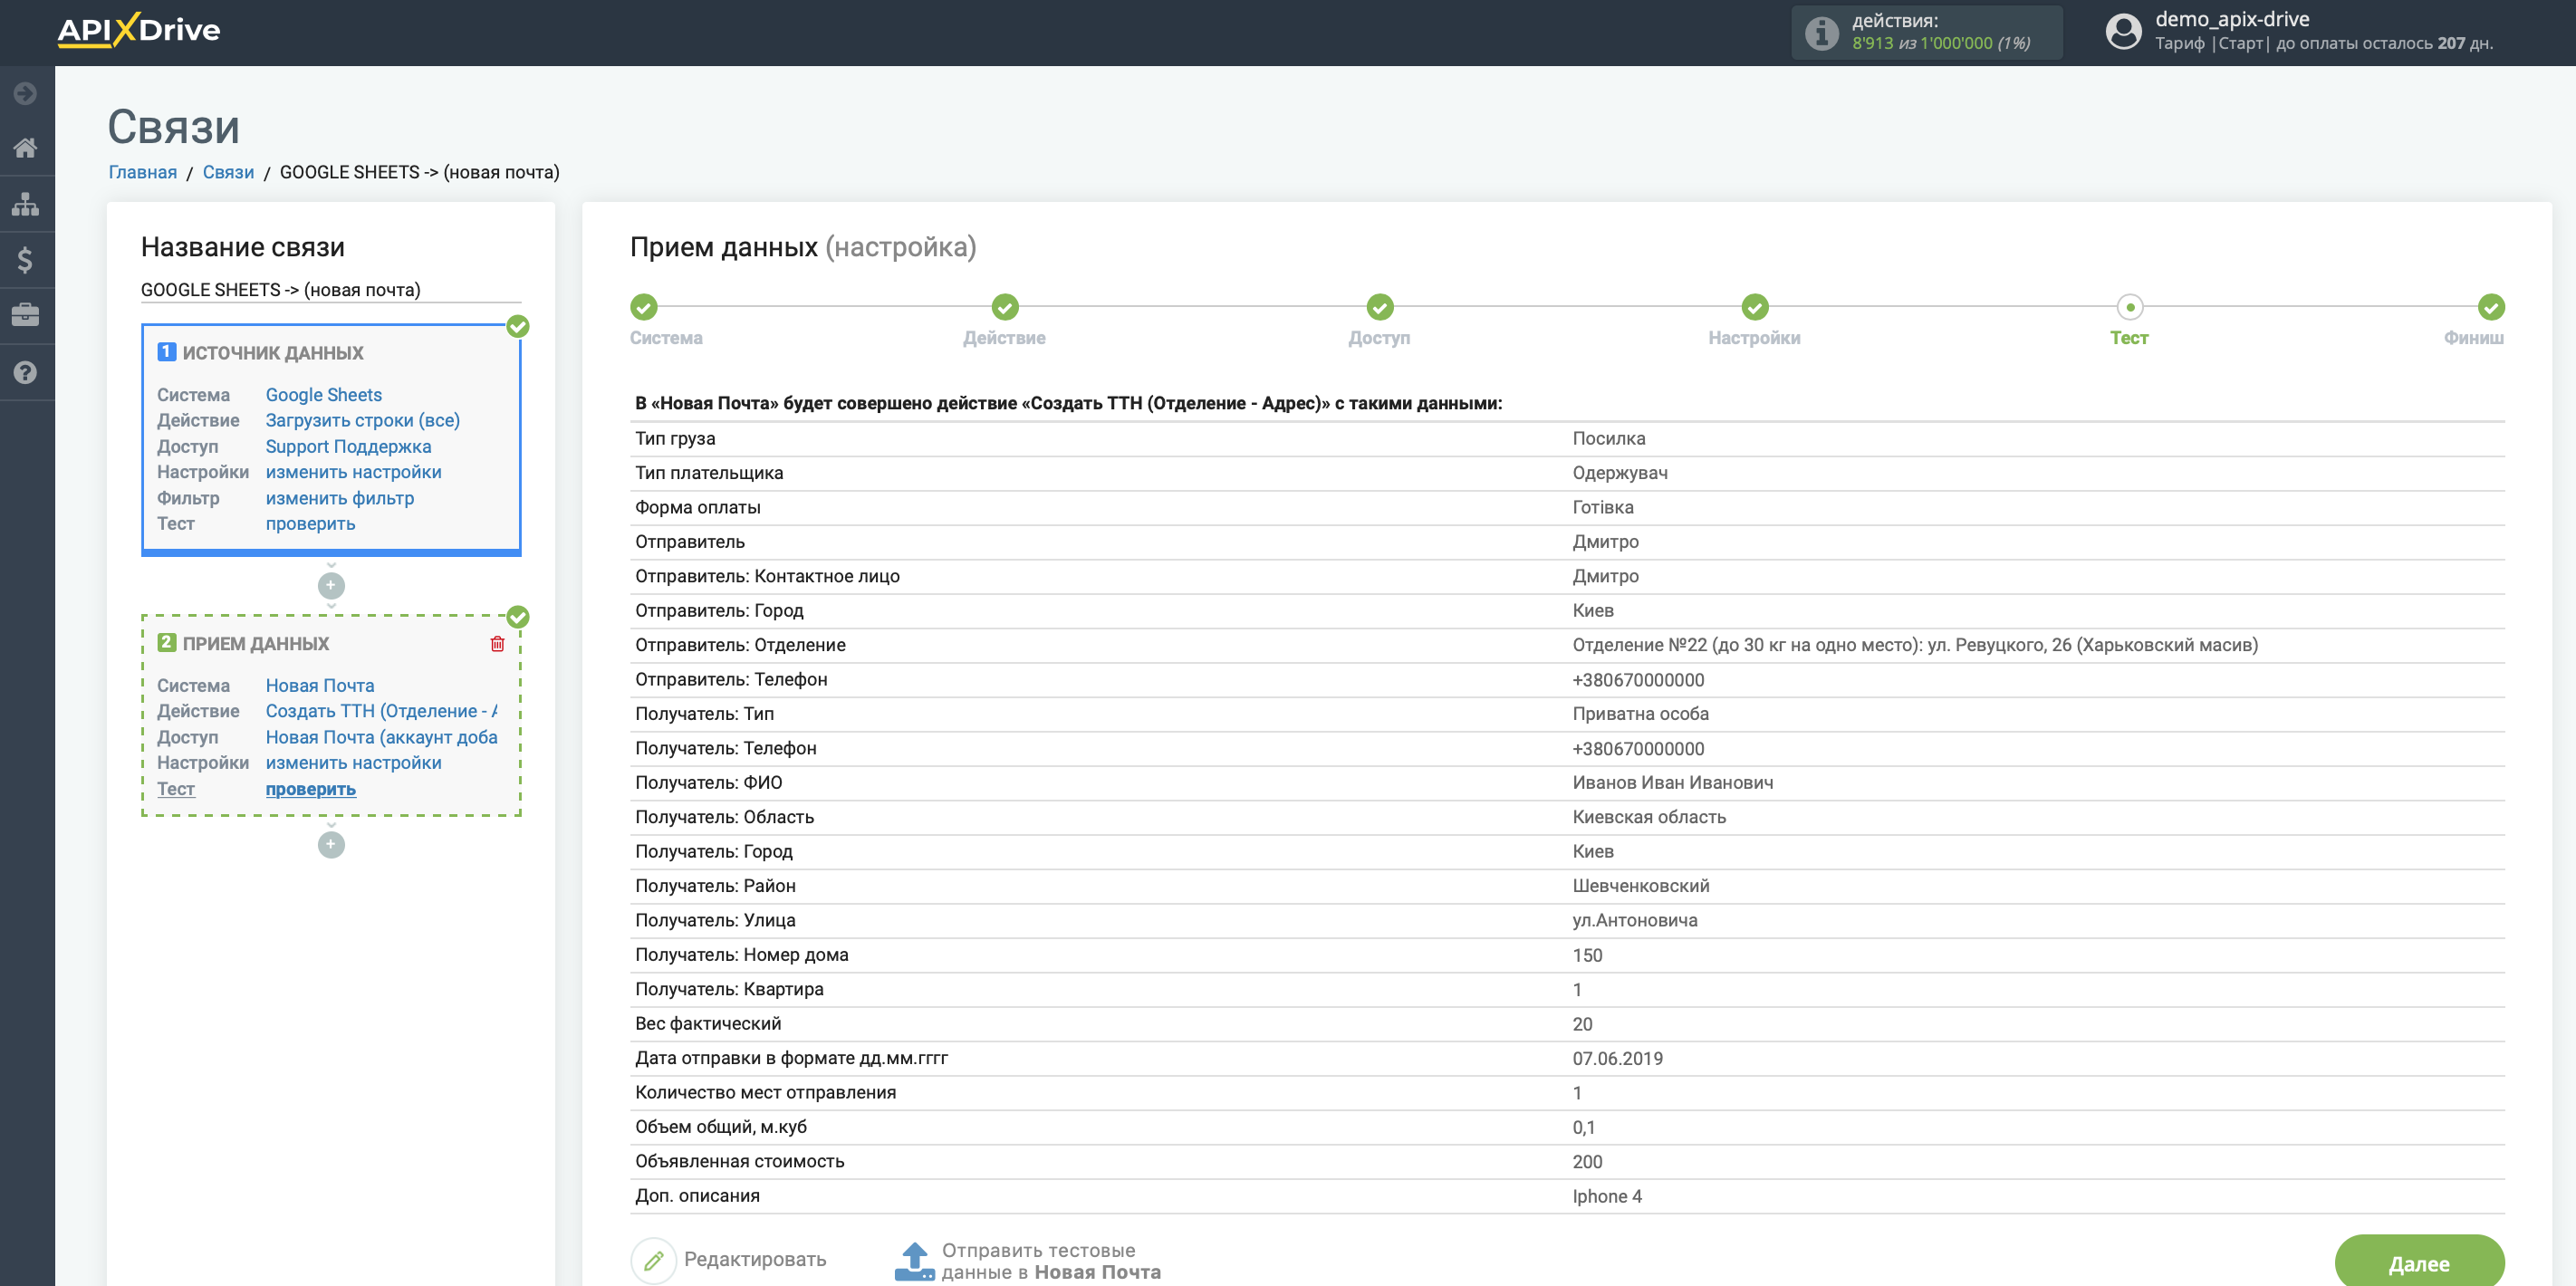Screen dimensions: 2576x1286
Task: Go to the Действие step in progress bar
Action: [x=1005, y=307]
